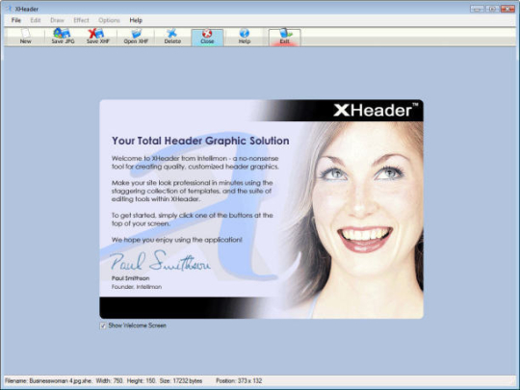Open the Effect menu
Screen dimensions: 520x390
pos(81,20)
